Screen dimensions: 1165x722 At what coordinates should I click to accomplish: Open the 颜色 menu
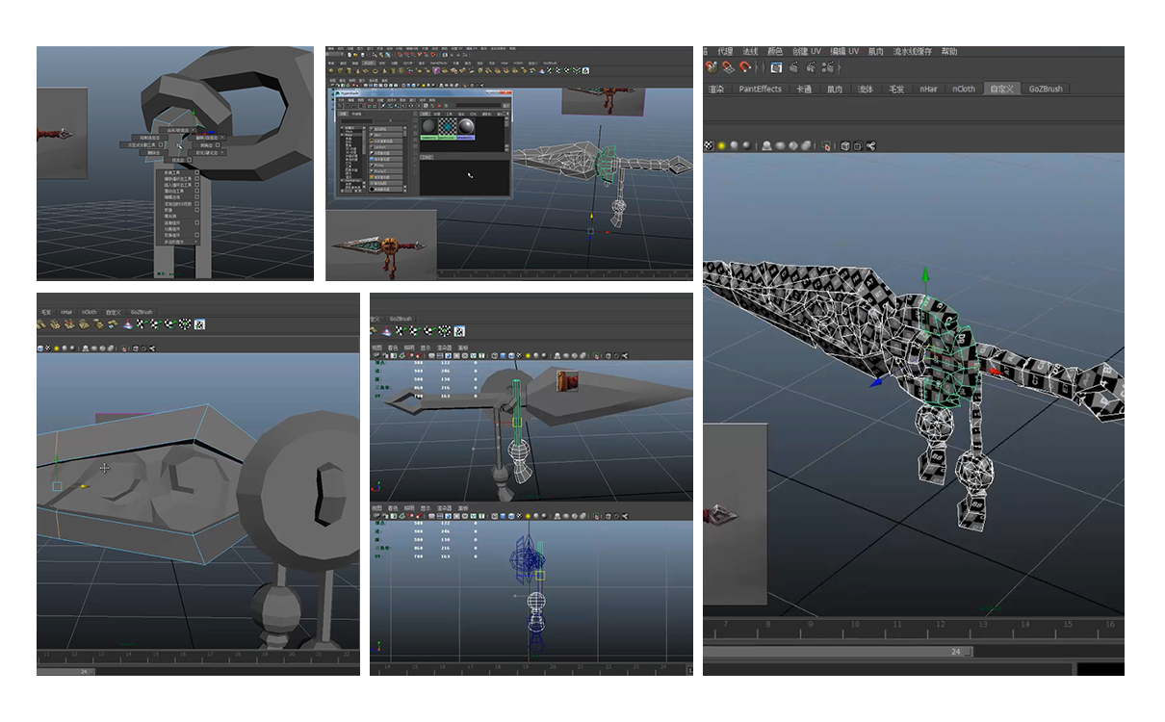click(775, 51)
